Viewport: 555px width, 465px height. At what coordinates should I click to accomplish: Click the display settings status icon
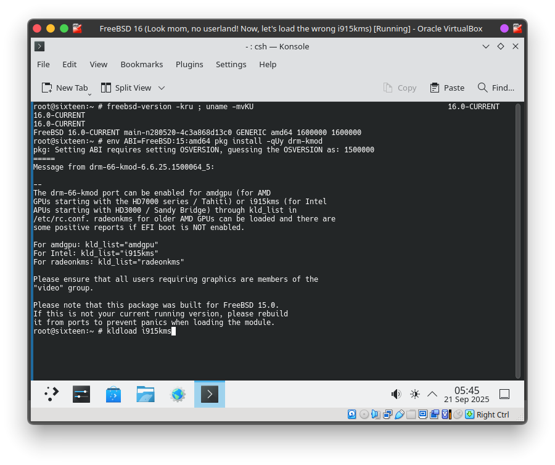click(x=422, y=414)
